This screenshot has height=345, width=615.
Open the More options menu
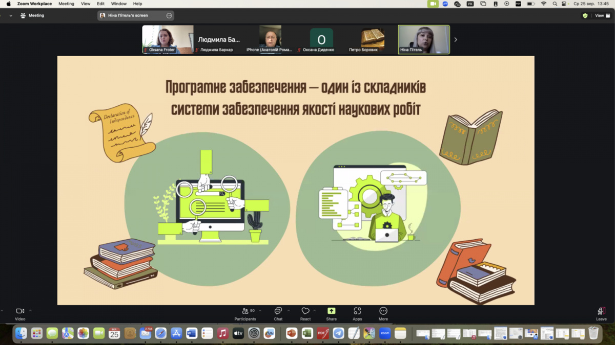coord(383,314)
